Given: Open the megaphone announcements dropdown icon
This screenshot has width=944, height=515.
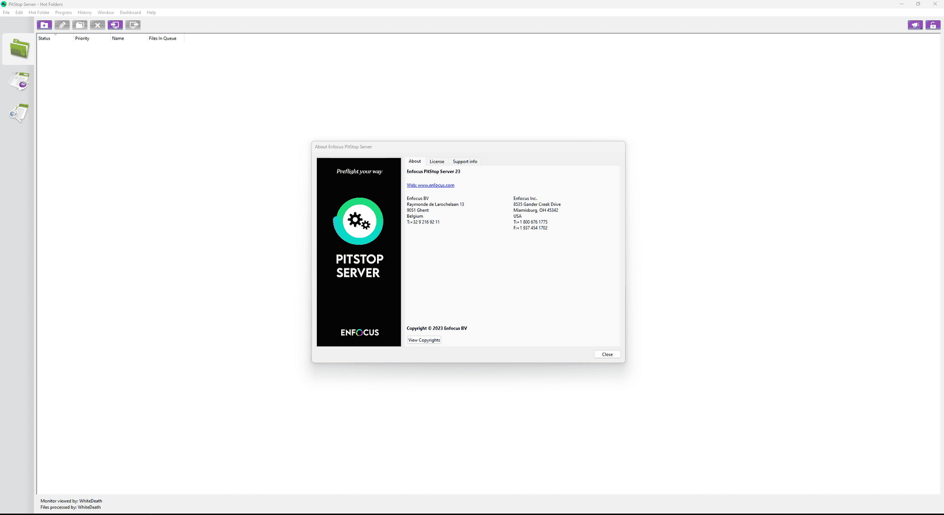Looking at the screenshot, I should (x=915, y=25).
